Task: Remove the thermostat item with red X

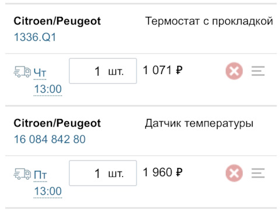Action: (234, 71)
